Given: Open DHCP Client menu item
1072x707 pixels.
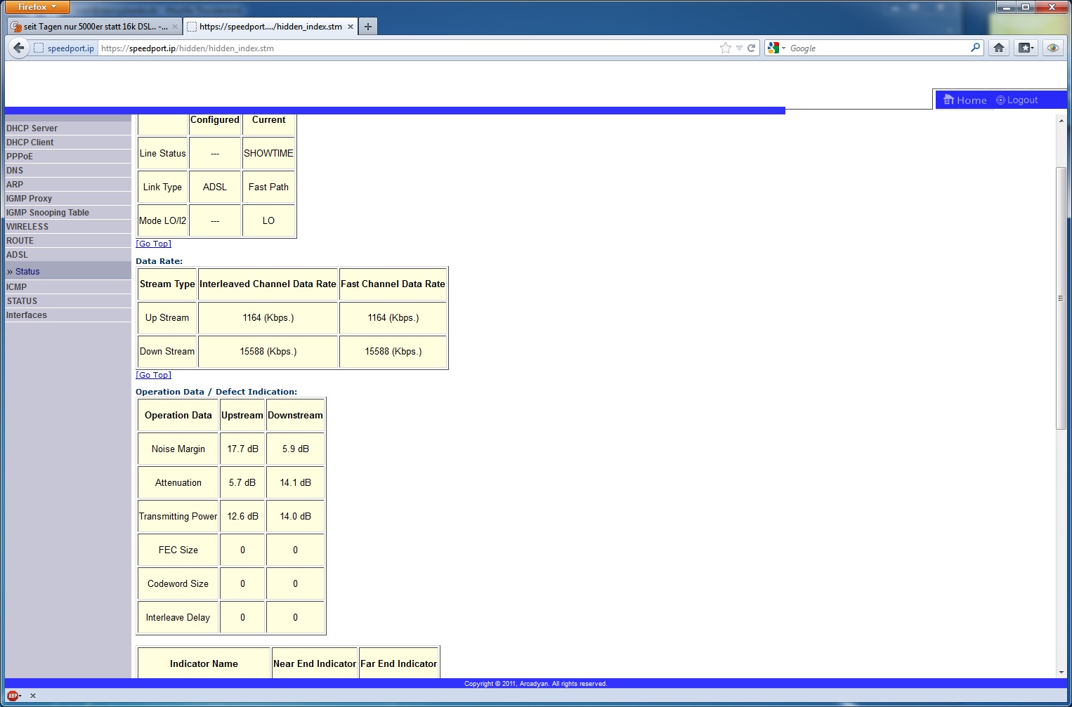Looking at the screenshot, I should pos(67,143).
